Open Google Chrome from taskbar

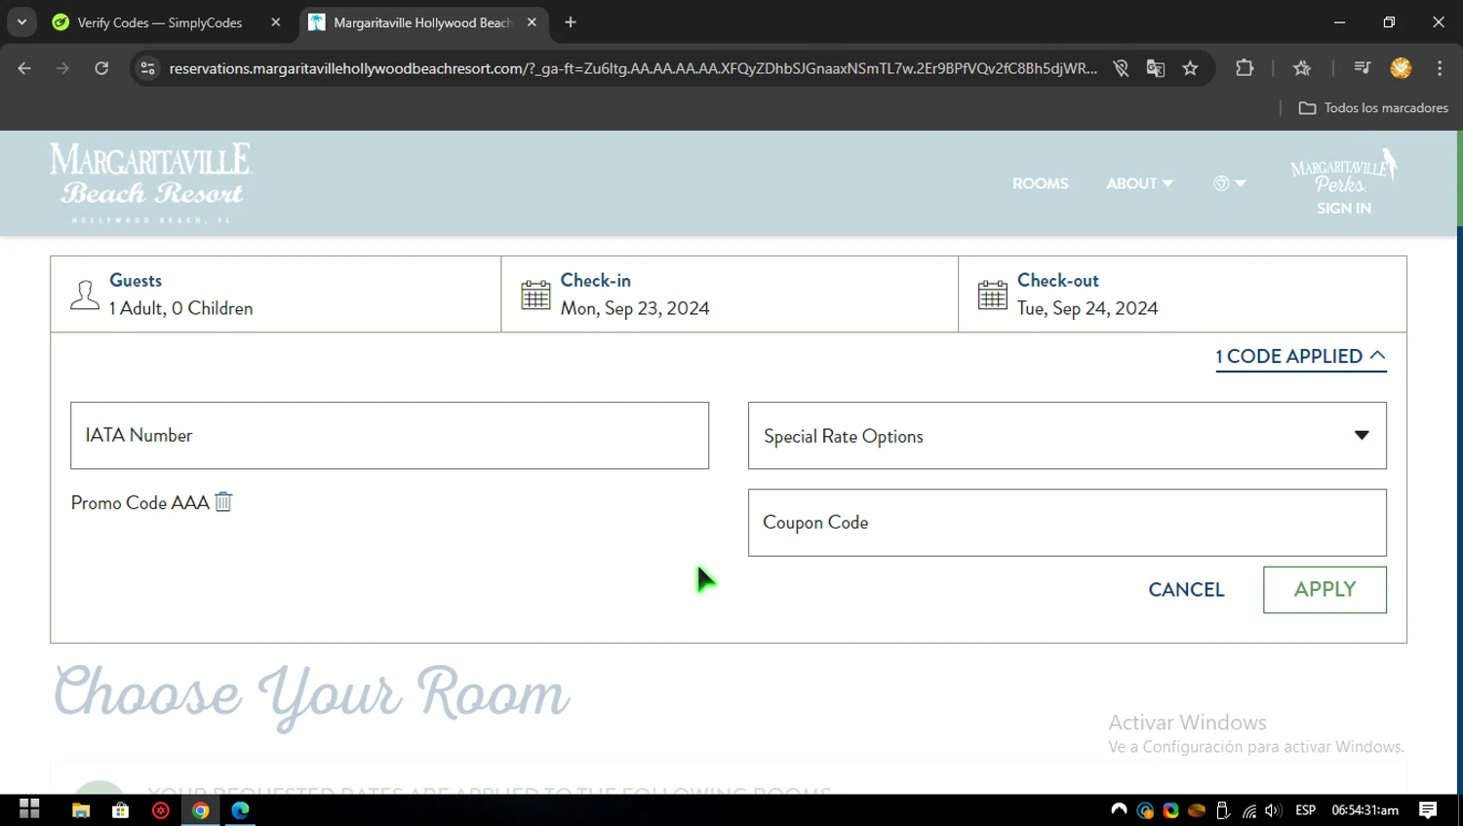click(200, 809)
